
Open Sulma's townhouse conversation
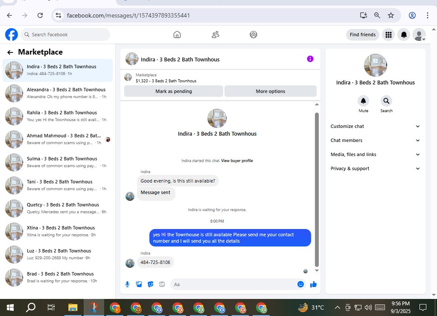(58, 162)
